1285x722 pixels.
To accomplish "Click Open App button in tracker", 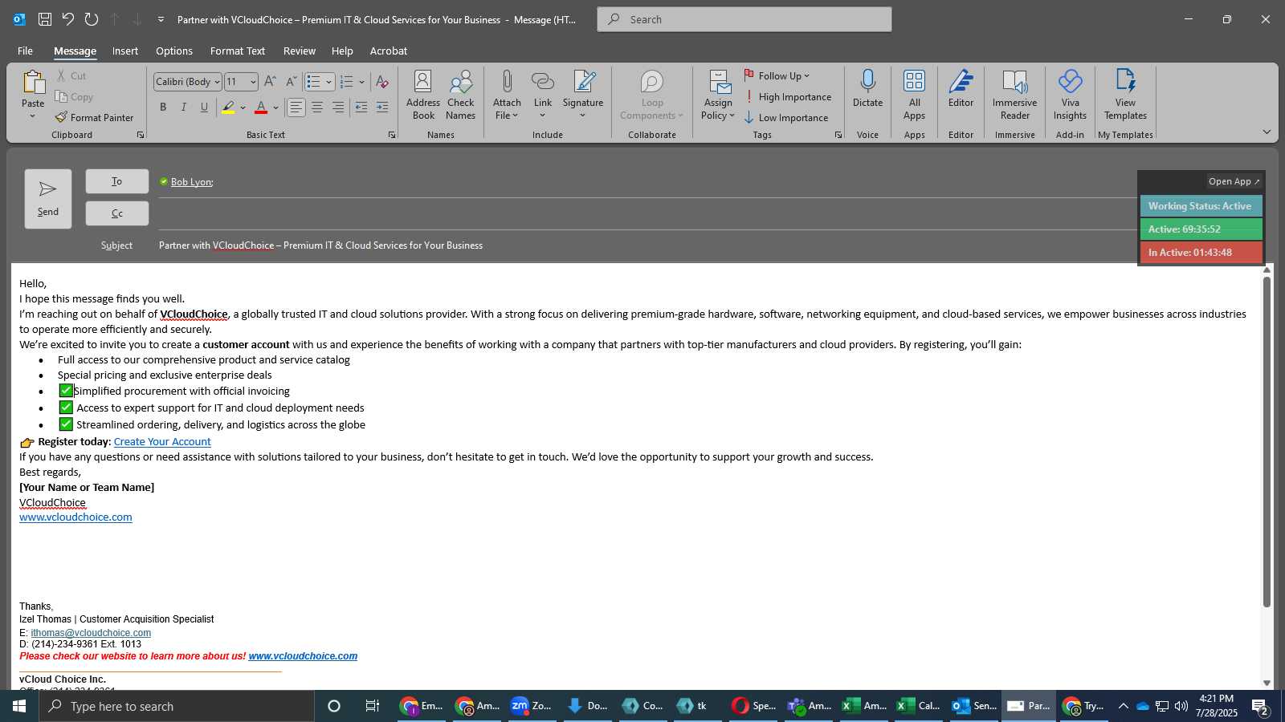I will tap(1234, 181).
